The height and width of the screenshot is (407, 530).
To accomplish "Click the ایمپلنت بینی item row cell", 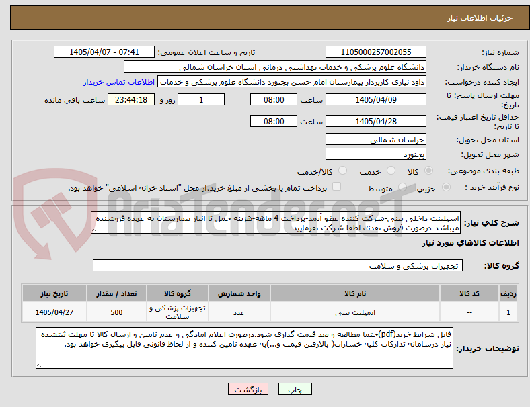I will click(x=355, y=312).
